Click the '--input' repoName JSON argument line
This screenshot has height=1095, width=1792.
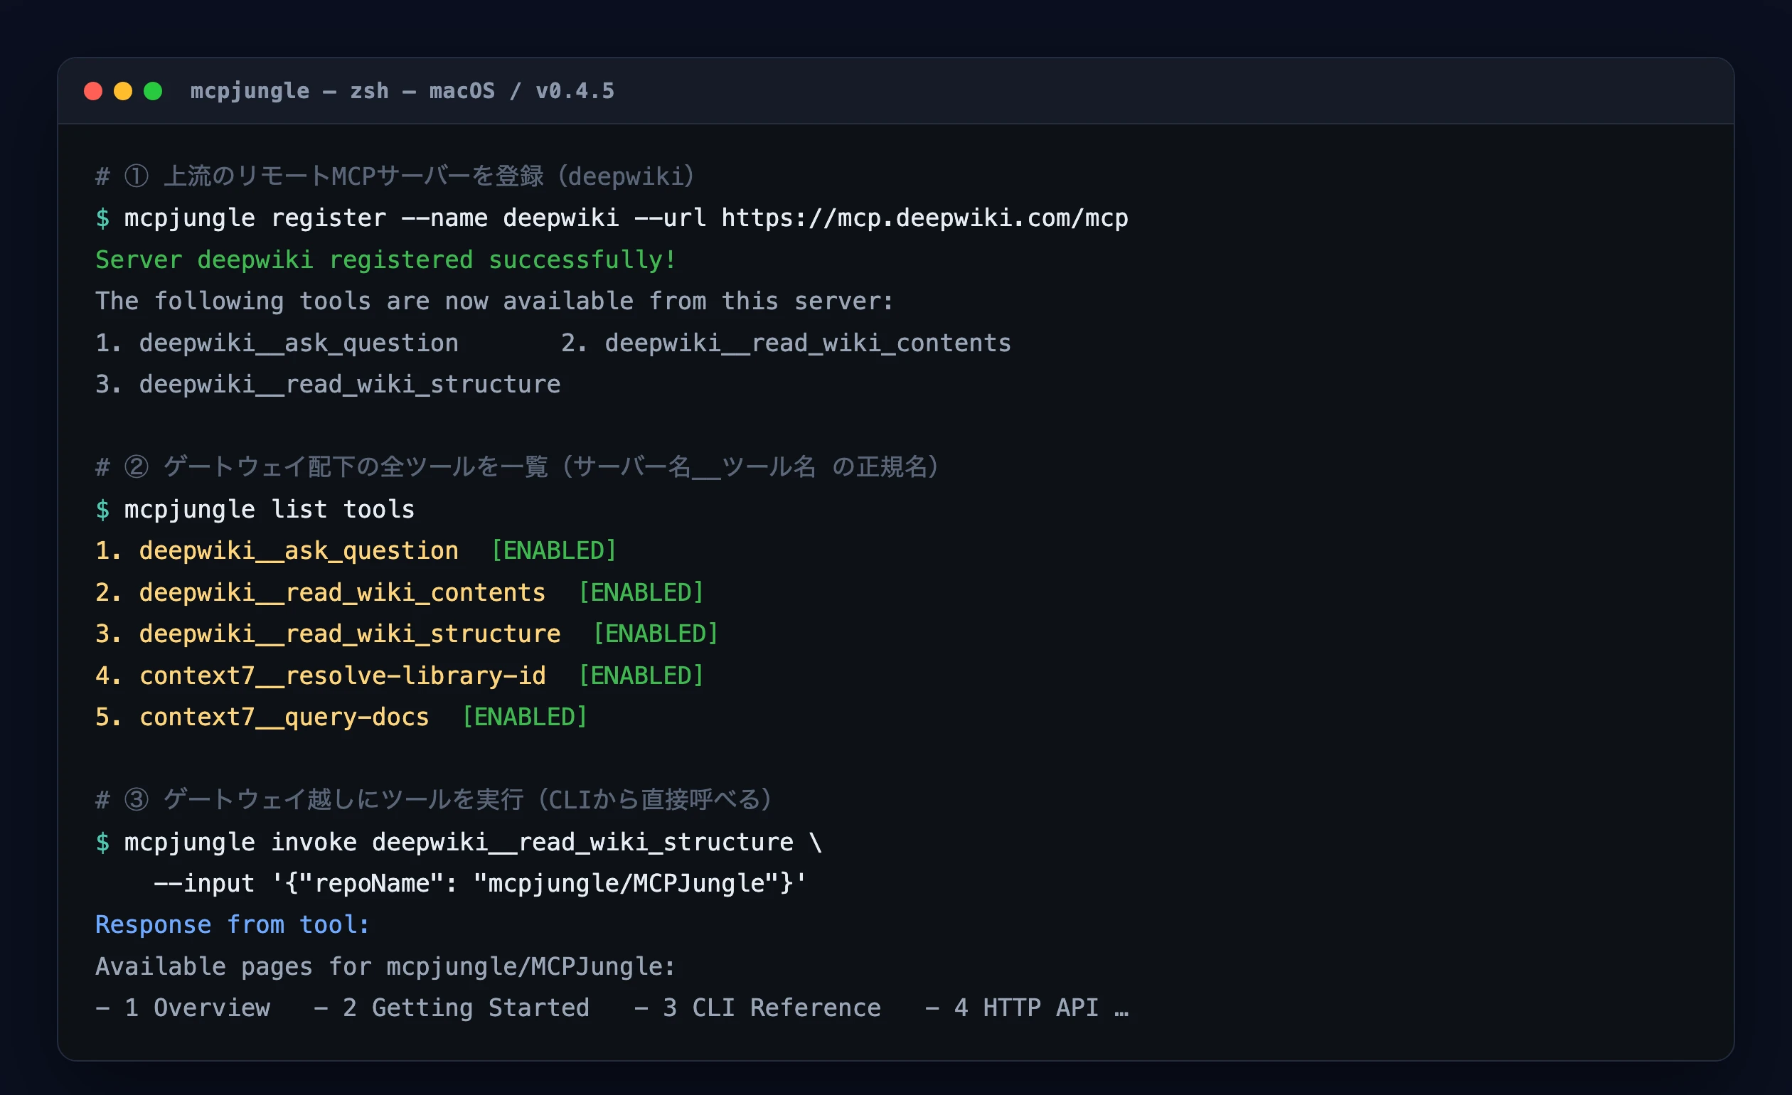481,883
